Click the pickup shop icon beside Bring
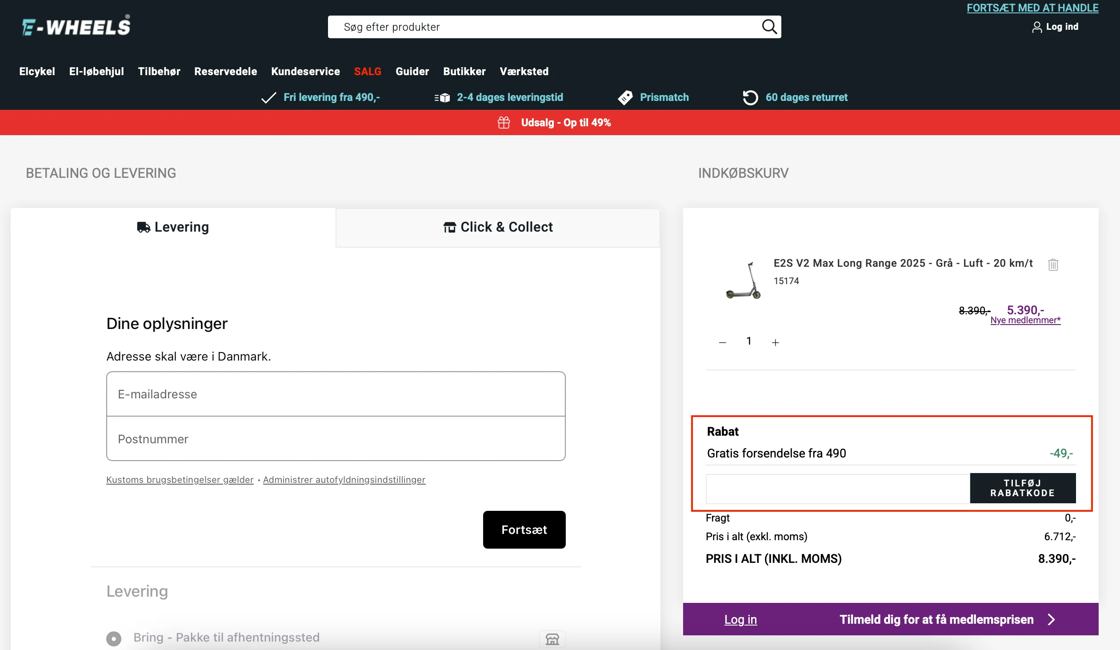This screenshot has width=1120, height=650. coord(552,639)
